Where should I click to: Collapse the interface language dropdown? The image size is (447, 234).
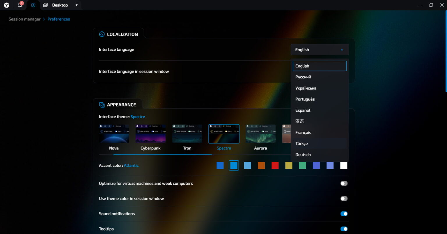(342, 50)
